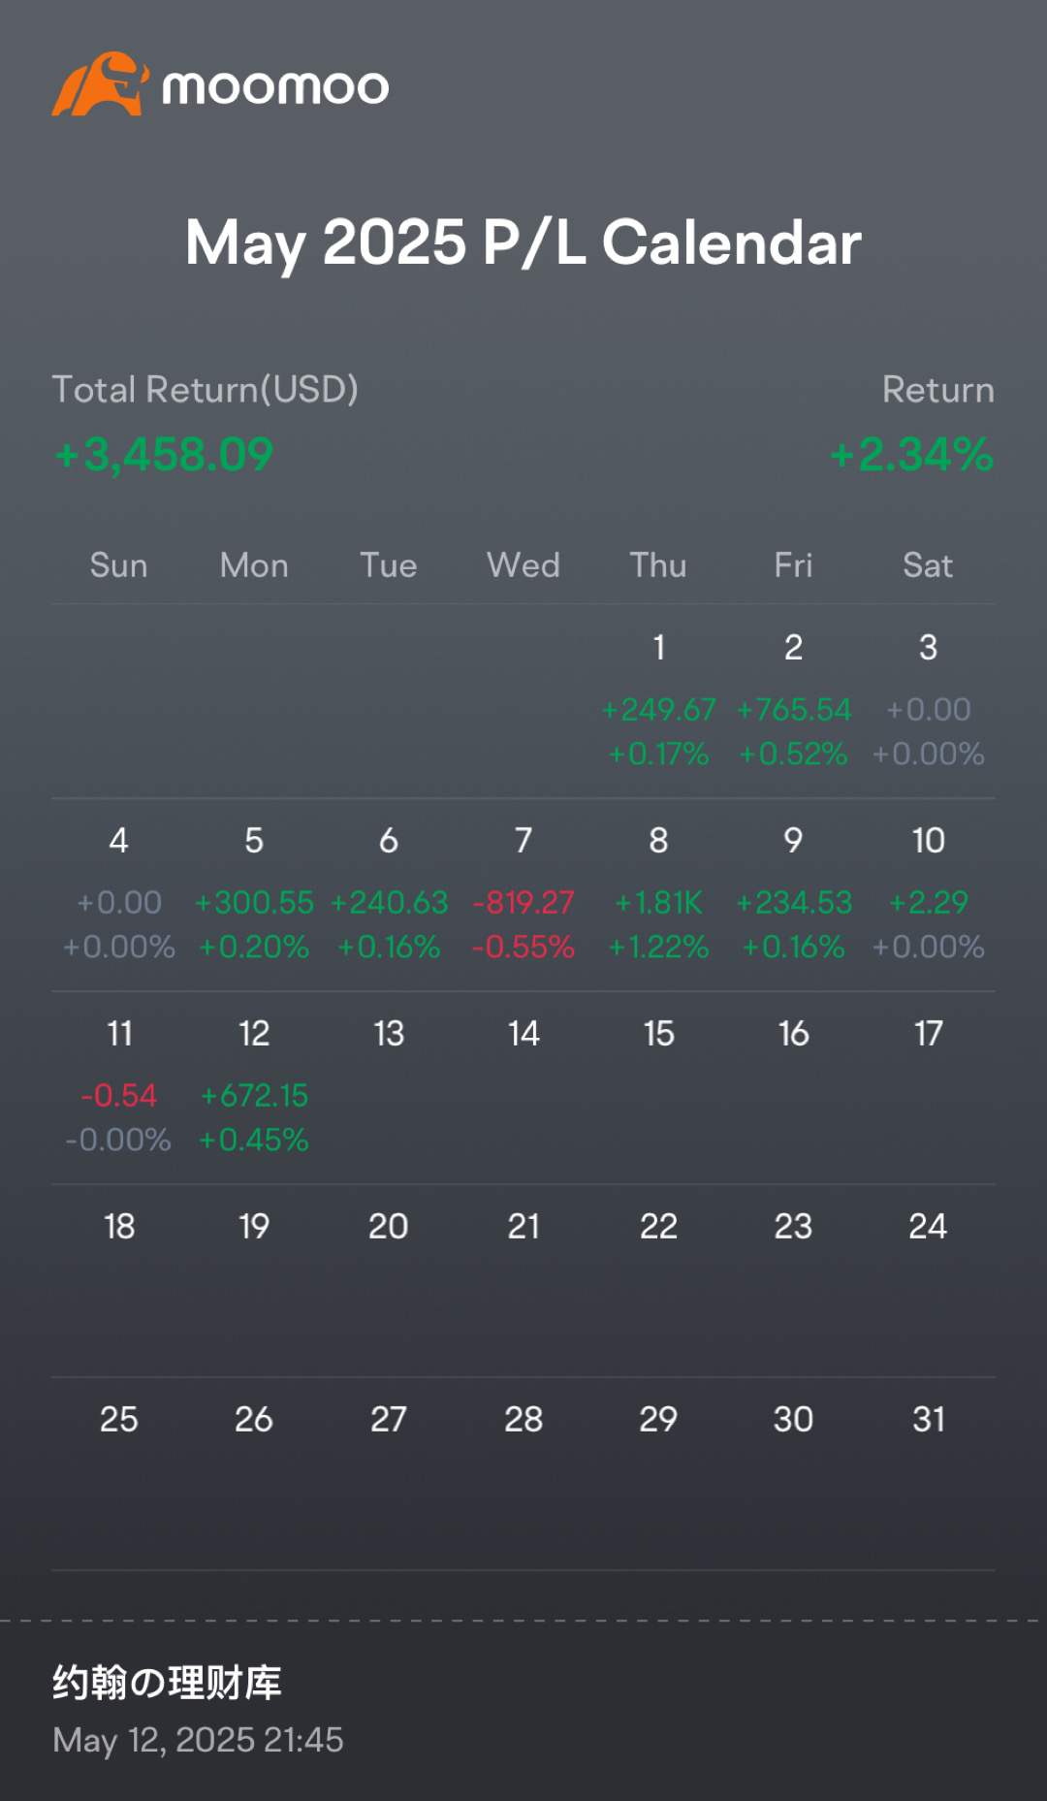Select date 31 in the calendar
This screenshot has width=1047, height=1801.
(928, 1420)
